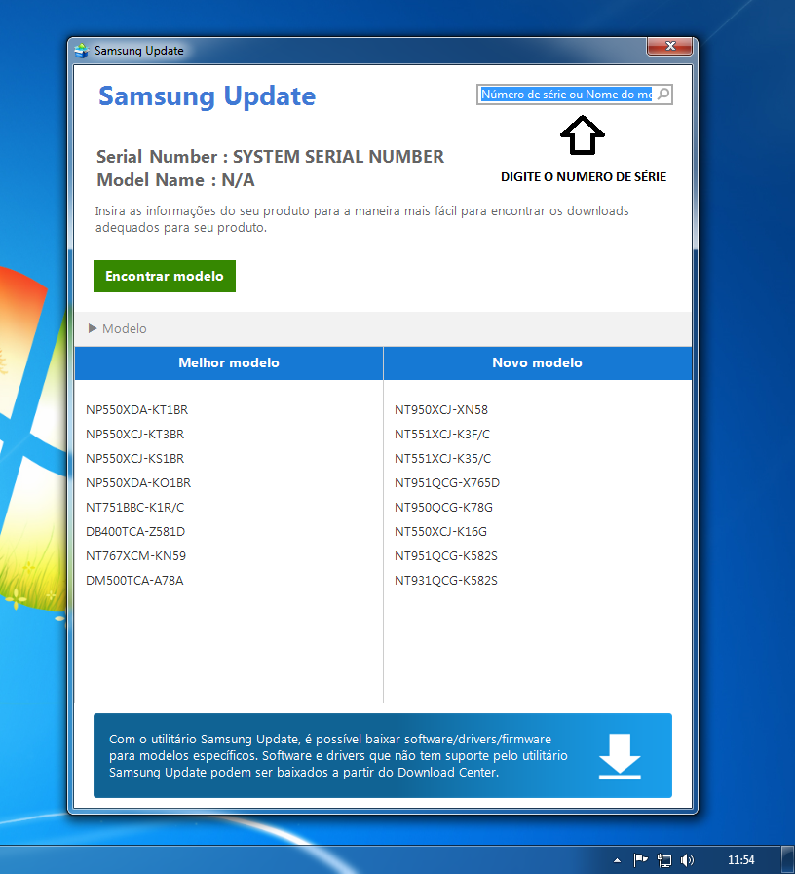
Task: Click the Serial Number heading text
Action: (270, 157)
